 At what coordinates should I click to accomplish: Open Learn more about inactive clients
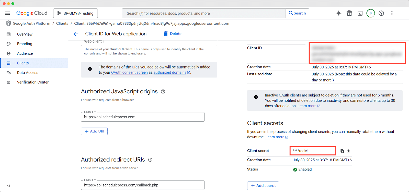(x=309, y=106)
